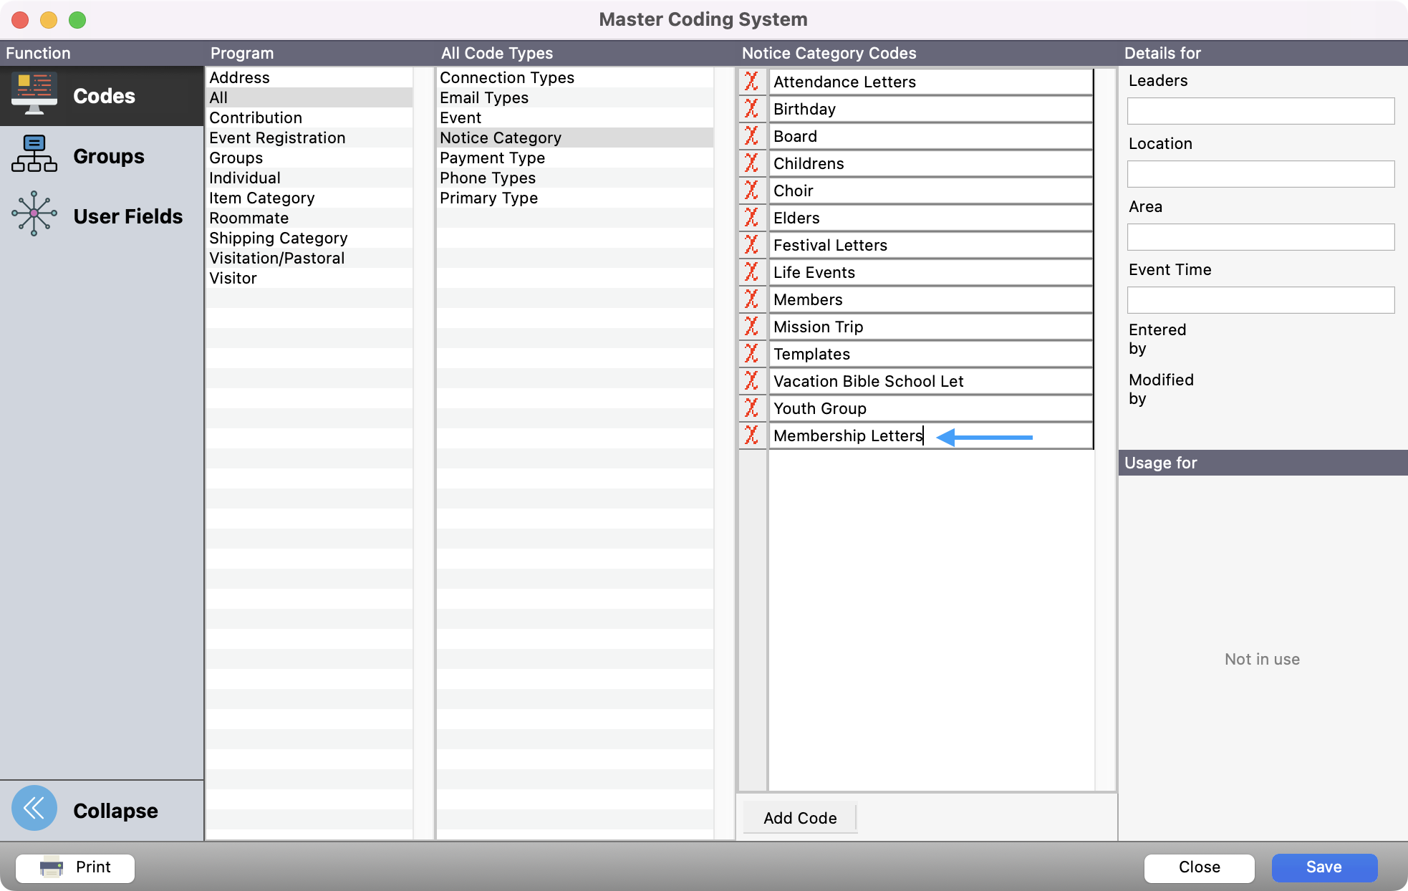1408x891 pixels.
Task: Click the Event Time input box
Action: 1260,300
